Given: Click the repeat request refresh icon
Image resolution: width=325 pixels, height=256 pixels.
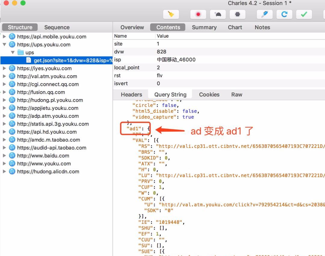Looking at the screenshot, I should tap(284, 14).
